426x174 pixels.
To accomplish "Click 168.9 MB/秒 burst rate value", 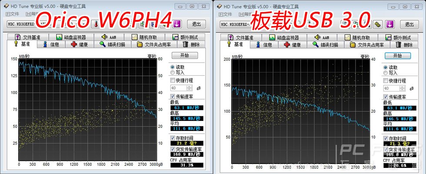I will (186, 154).
